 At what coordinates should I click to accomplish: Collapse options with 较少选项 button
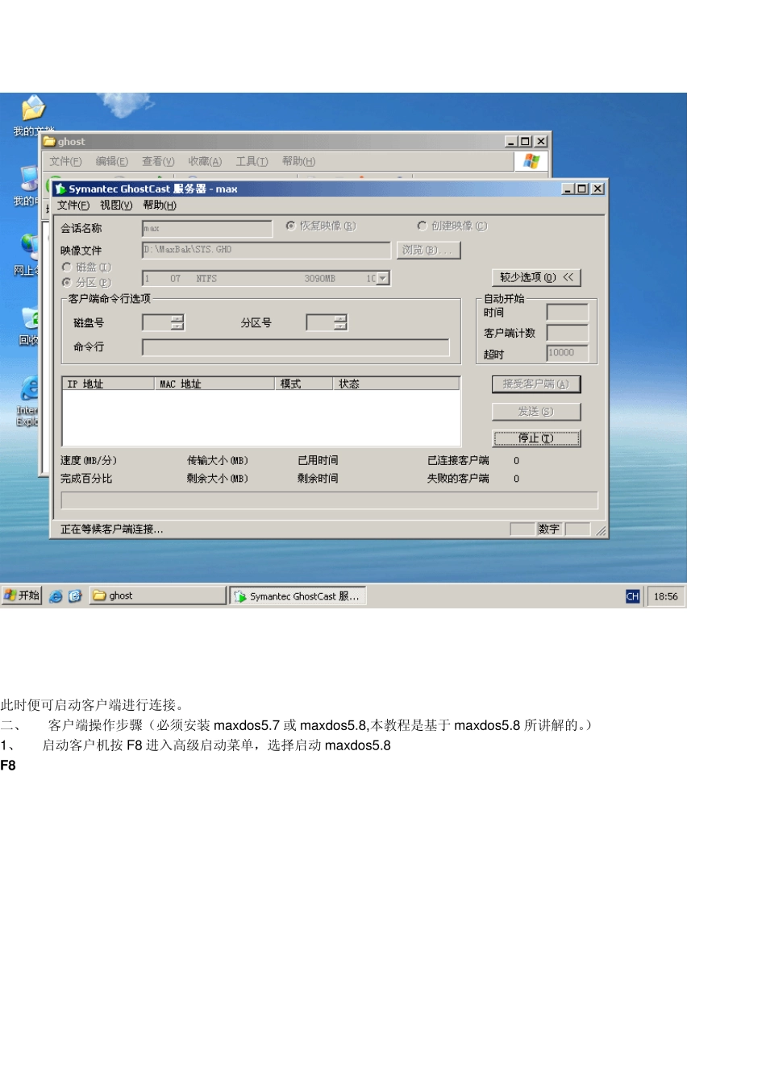(536, 277)
